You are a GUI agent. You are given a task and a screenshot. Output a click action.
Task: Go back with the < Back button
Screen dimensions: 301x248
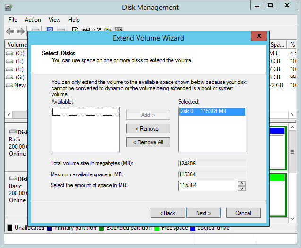(x=168, y=213)
